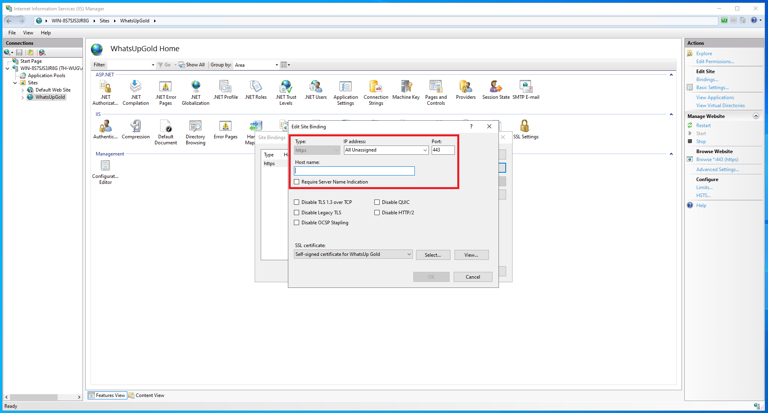Open the Configuration Editor icon
The image size is (768, 413).
point(105,166)
